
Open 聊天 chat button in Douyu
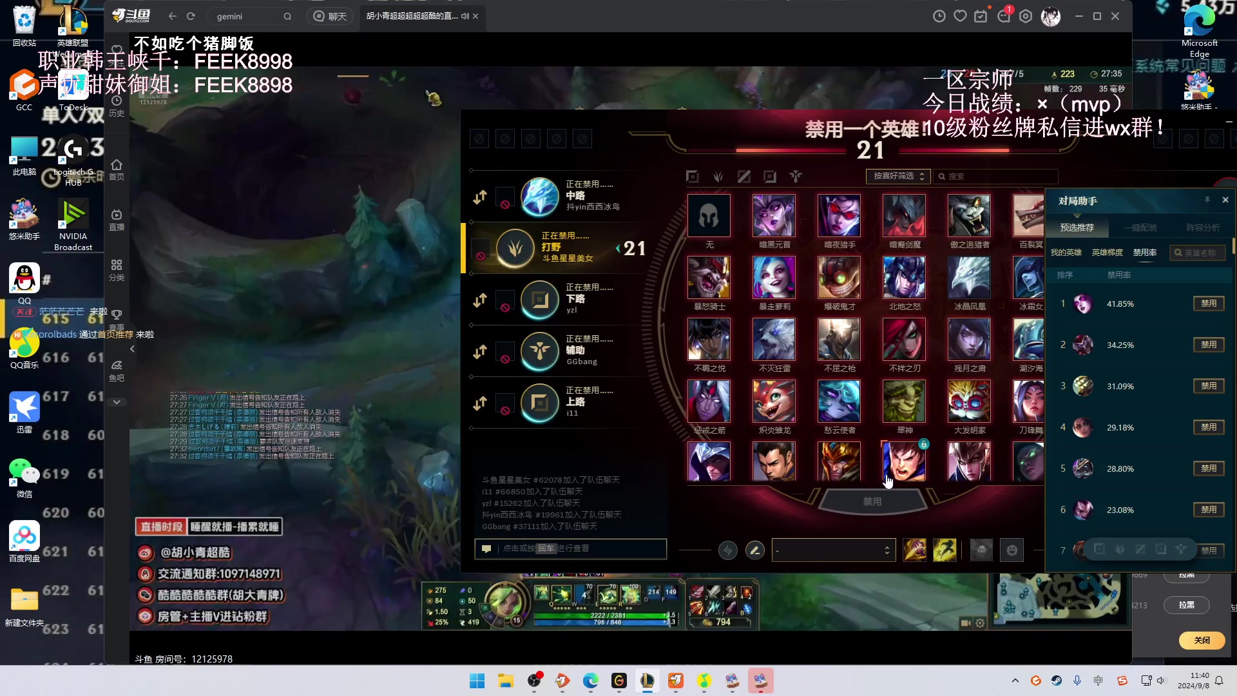[330, 16]
